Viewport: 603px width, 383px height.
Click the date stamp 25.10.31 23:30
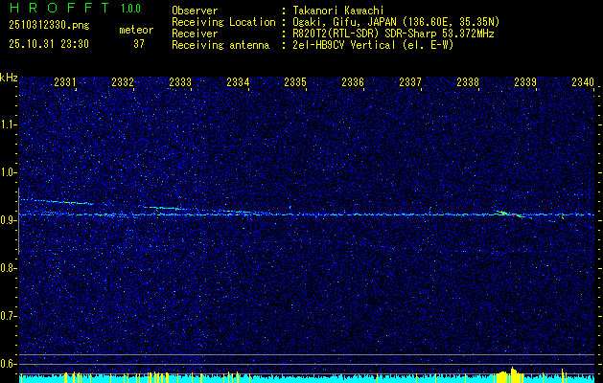click(49, 44)
